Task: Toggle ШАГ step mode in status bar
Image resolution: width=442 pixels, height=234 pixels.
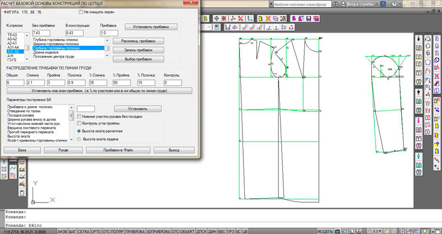Action: pos(72,231)
